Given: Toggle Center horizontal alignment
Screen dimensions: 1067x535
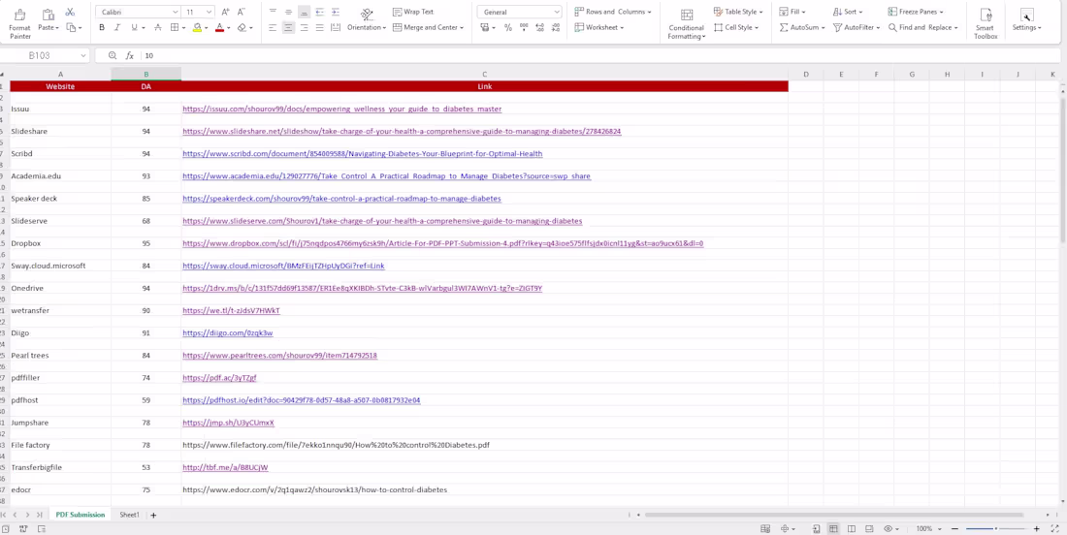Looking at the screenshot, I should coord(288,27).
